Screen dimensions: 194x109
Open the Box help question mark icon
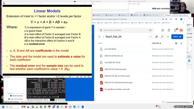click(163, 30)
